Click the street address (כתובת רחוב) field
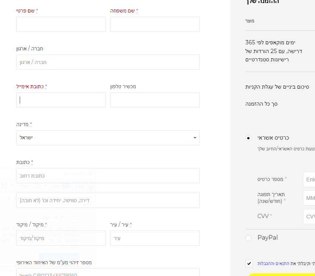 (108, 176)
